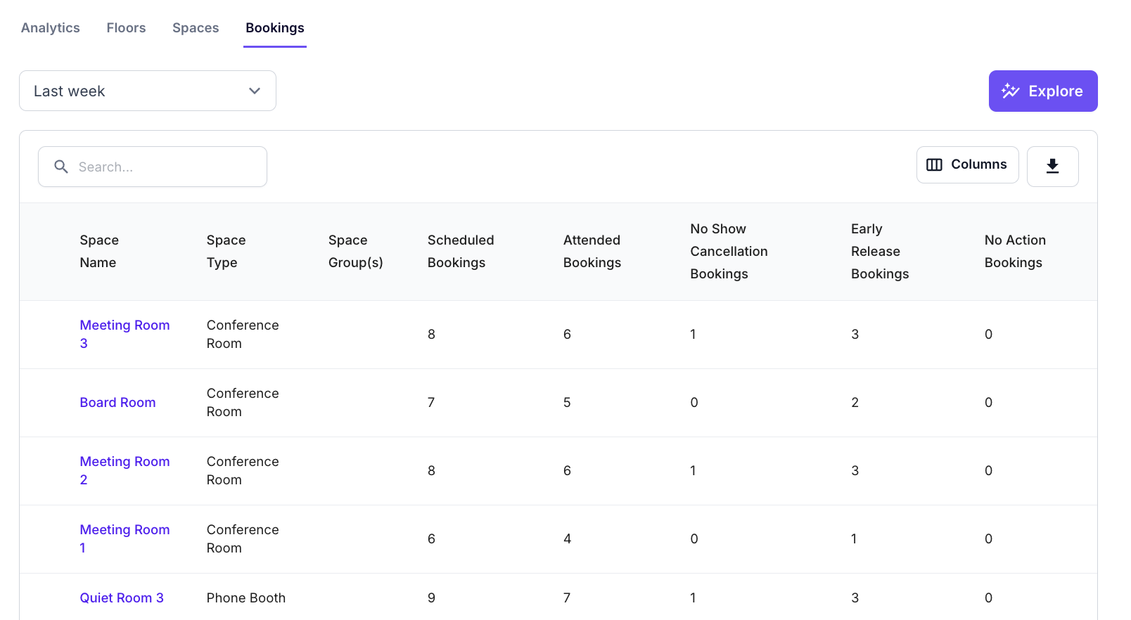Sort by Scheduled Bookings column header
The width and height of the screenshot is (1131, 620).
[461, 251]
